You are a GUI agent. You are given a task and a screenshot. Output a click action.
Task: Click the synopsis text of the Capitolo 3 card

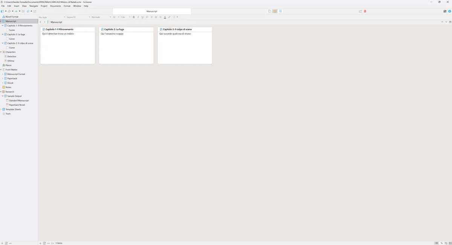[175, 33]
